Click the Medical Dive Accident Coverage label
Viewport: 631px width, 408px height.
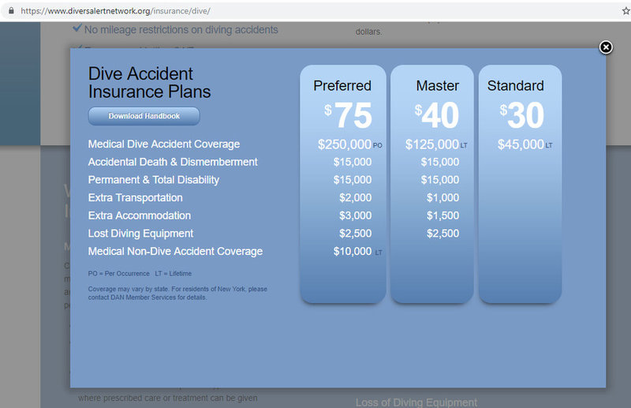(x=164, y=144)
